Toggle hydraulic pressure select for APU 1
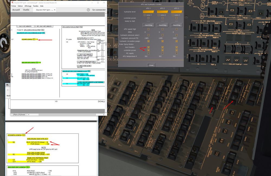The height and width of the screenshot is (176, 271). click(x=148, y=35)
